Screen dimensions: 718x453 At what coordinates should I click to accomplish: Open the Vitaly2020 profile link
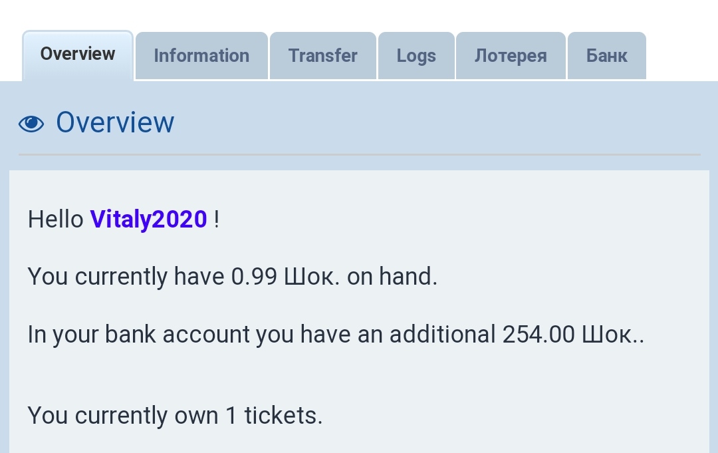tap(148, 219)
